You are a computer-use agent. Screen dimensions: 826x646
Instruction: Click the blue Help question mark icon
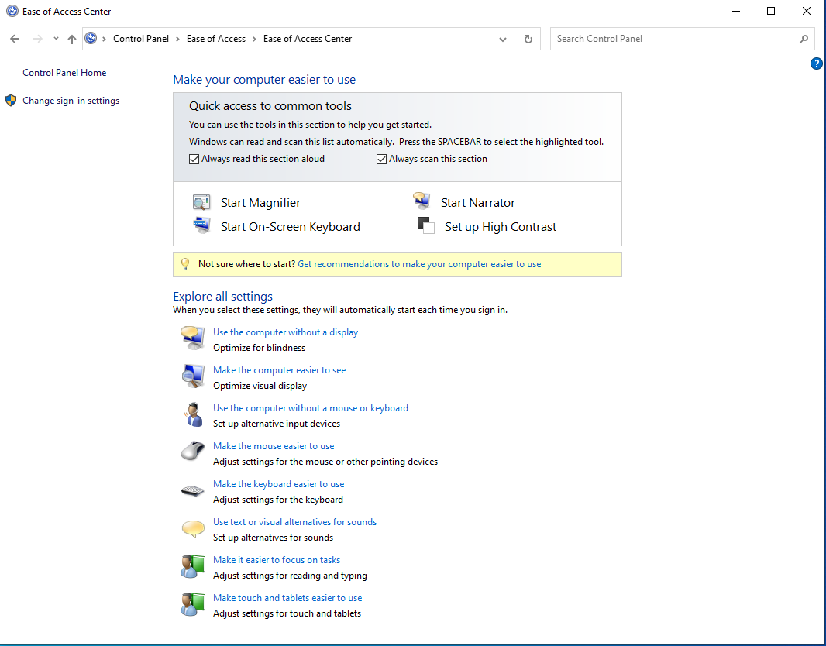pos(816,64)
